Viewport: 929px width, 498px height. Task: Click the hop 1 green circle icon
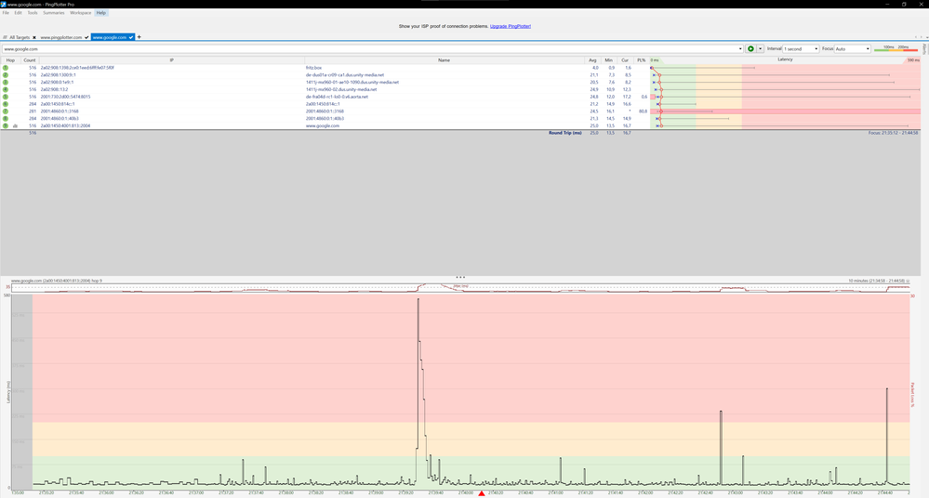6,68
